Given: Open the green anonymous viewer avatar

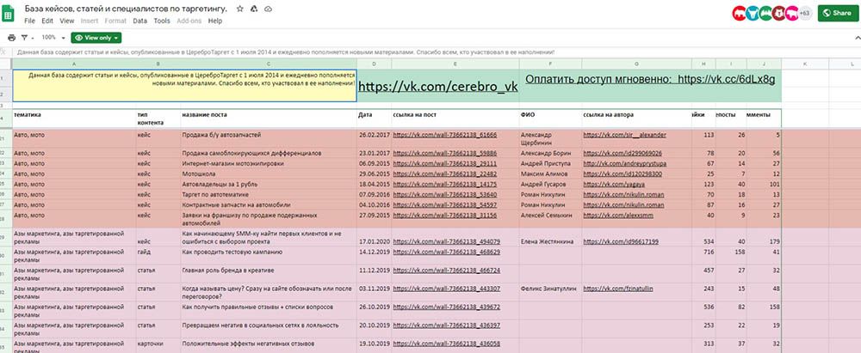Looking at the screenshot, I should [x=765, y=13].
